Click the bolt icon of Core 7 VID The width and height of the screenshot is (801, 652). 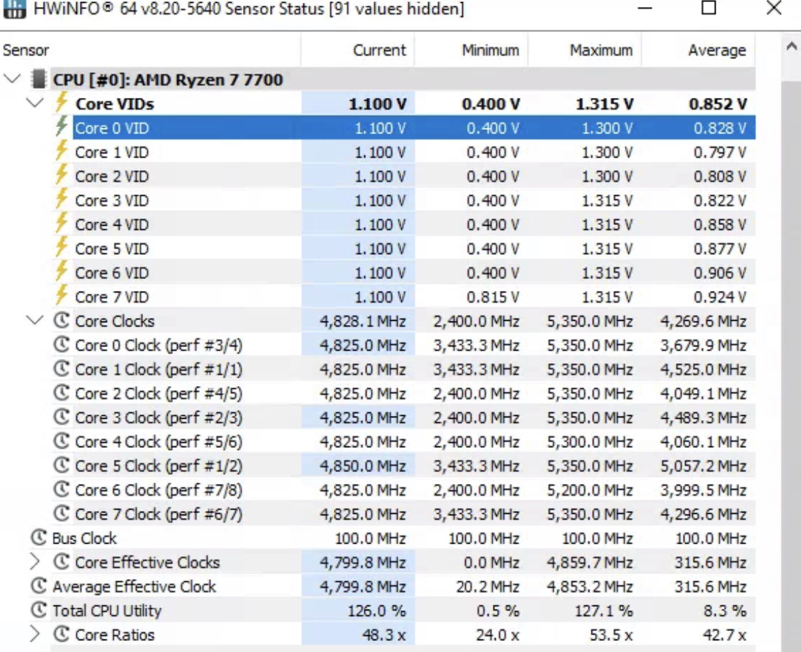61,295
